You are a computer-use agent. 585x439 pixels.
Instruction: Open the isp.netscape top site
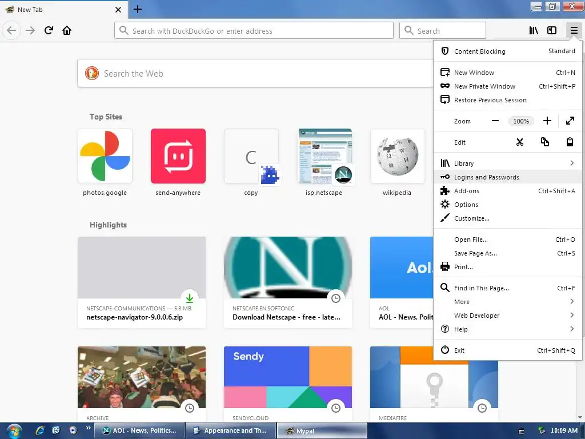tap(324, 162)
